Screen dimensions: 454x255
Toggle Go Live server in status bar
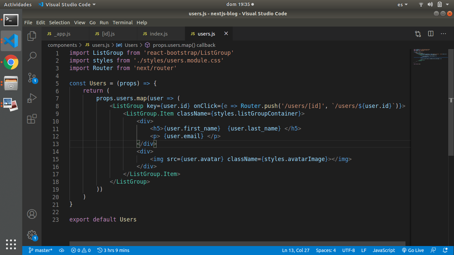[x=413, y=250]
